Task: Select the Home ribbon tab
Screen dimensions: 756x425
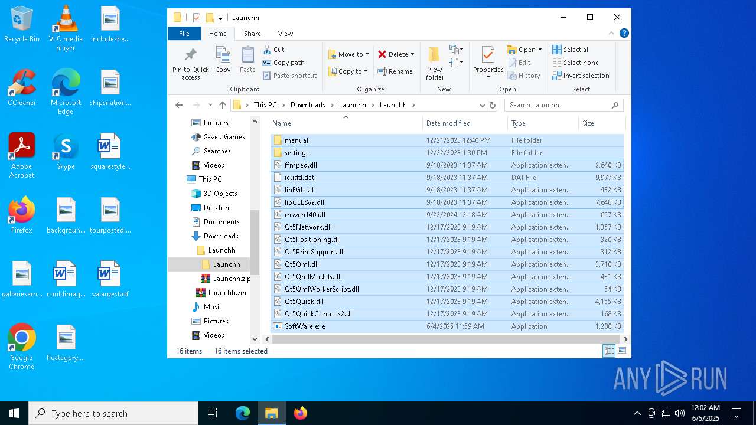Action: tap(218, 34)
